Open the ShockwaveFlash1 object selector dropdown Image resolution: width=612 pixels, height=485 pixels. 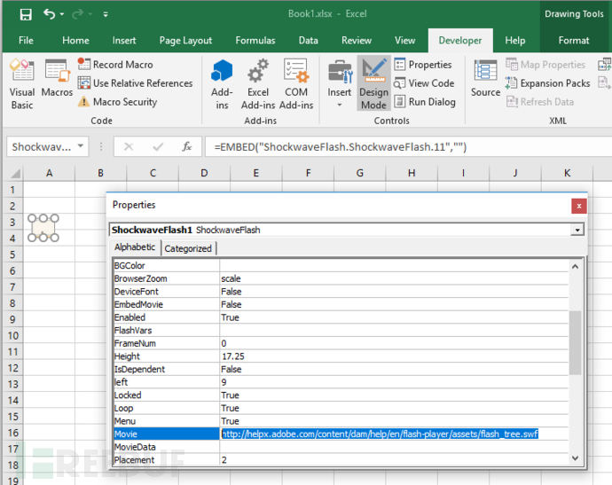[578, 230]
